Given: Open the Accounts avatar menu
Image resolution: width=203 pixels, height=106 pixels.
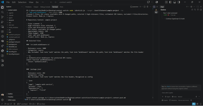Looking at the screenshot, I should [x=3, y=95].
